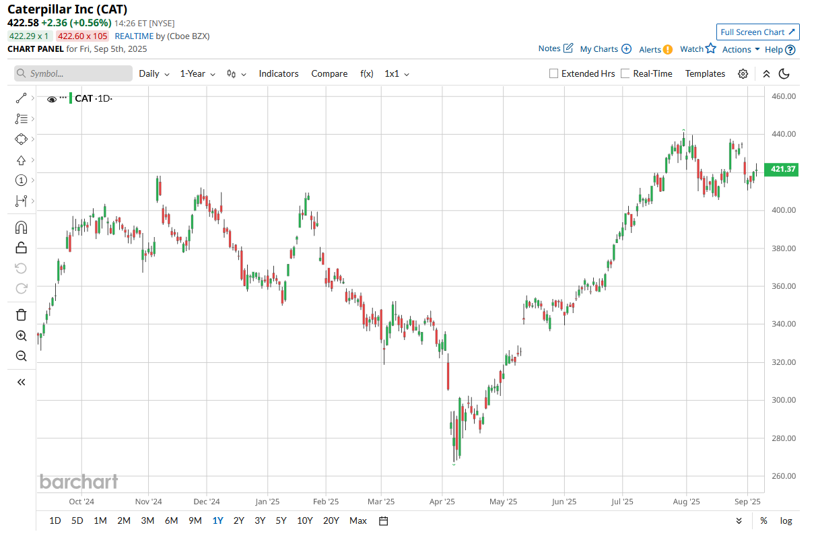Enable Real-Time checkbox
This screenshot has height=540, width=816.
625,74
